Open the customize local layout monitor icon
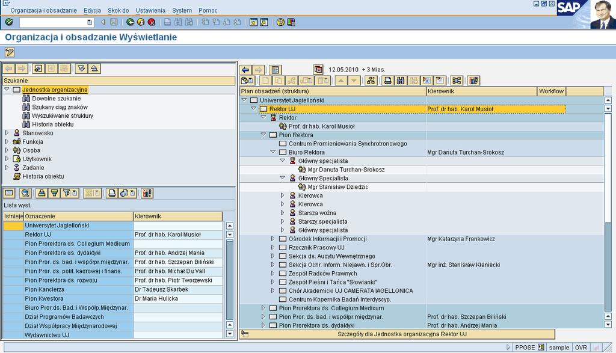Image resolution: width=616 pixels, height=353 pixels. pyautogui.click(x=291, y=22)
